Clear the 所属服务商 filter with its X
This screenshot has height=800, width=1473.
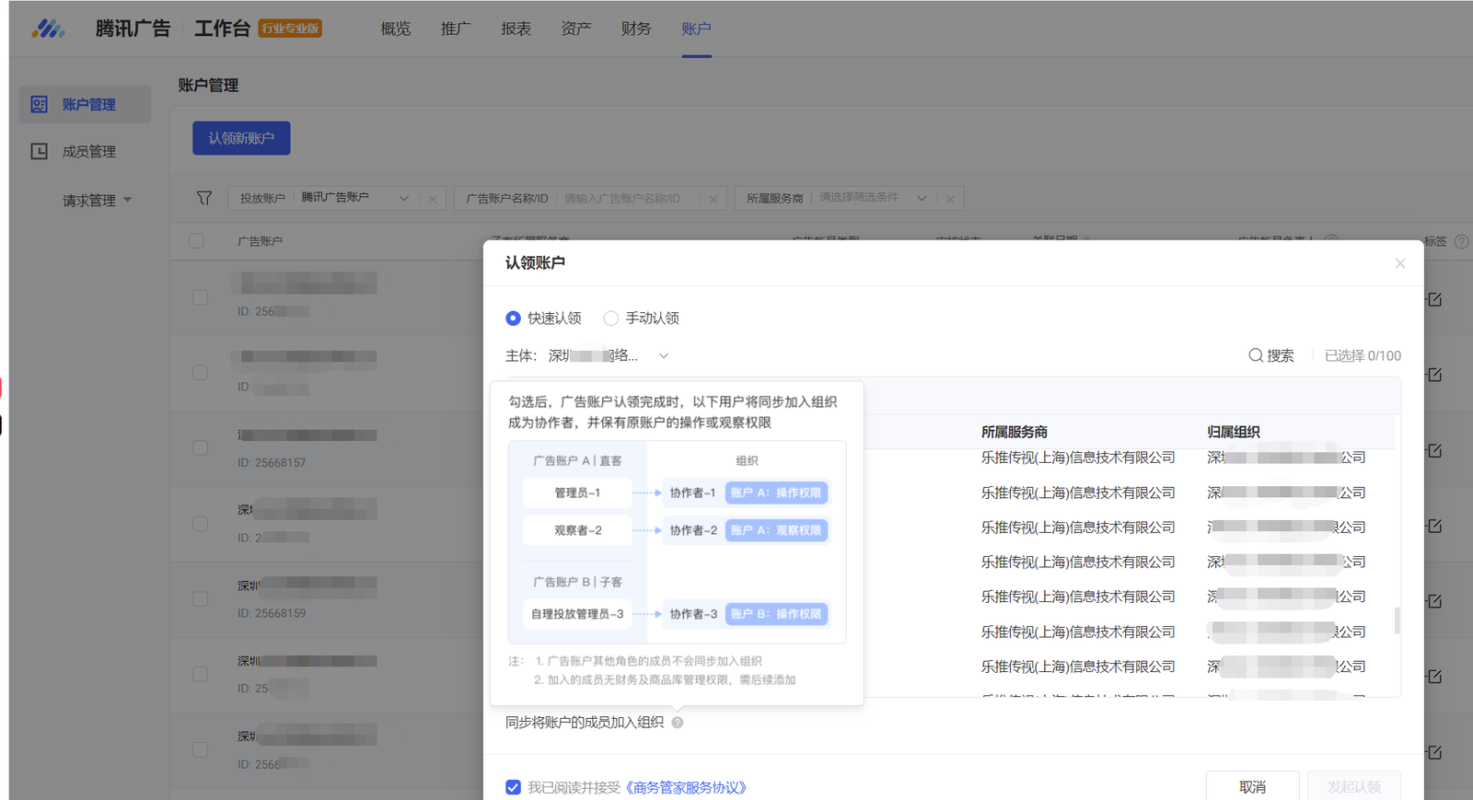950,199
